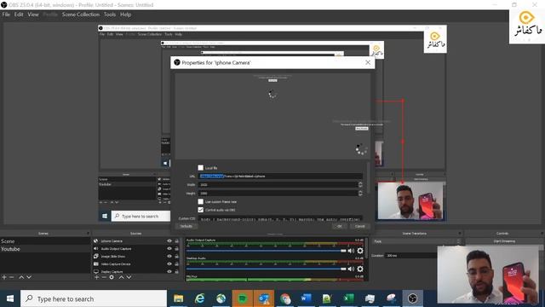Mute Desktop Audio in mixer
This screenshot has width=545, height=307.
pyautogui.click(x=351, y=269)
